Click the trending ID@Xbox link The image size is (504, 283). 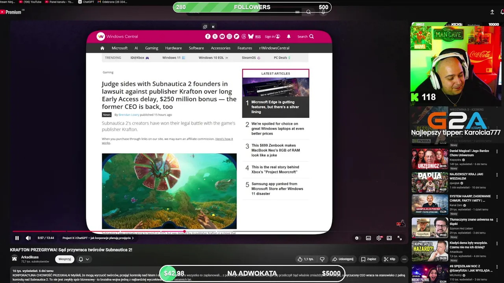pyautogui.click(x=140, y=58)
